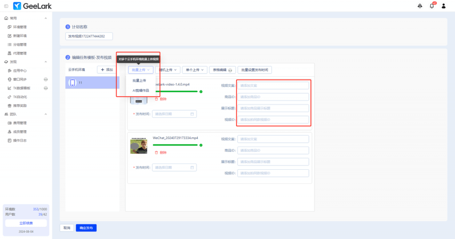Open the 应用中心 sidebar entry

pyautogui.click(x=20, y=71)
